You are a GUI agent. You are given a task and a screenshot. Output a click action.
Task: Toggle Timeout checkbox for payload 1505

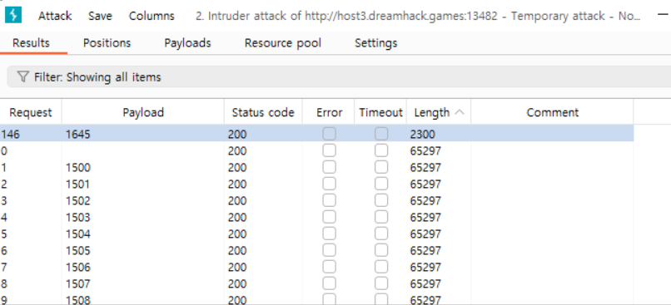click(x=380, y=251)
